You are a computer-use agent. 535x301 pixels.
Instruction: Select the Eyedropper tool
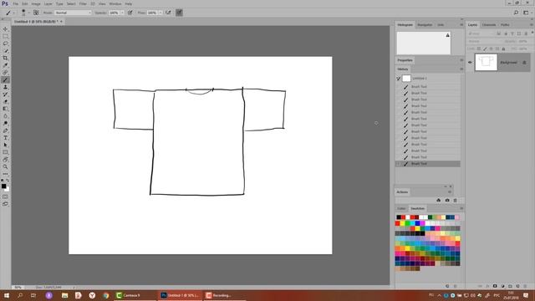click(5, 65)
